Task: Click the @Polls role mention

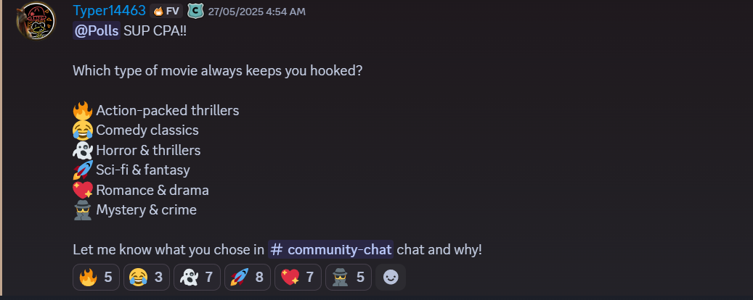Action: [x=97, y=32]
